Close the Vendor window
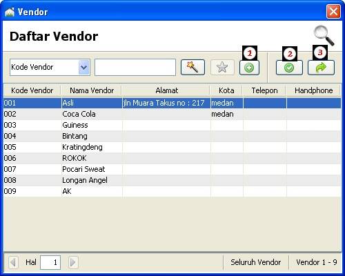 [x=333, y=11]
